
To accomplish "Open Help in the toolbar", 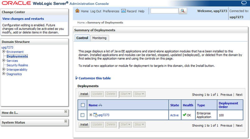I will tap(141, 11).
